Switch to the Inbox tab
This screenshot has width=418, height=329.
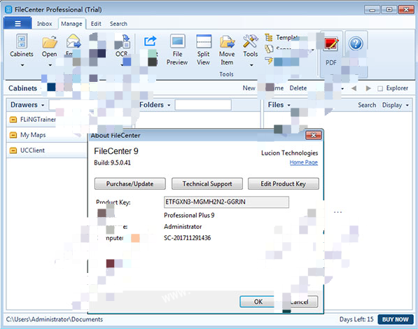pyautogui.click(x=44, y=24)
